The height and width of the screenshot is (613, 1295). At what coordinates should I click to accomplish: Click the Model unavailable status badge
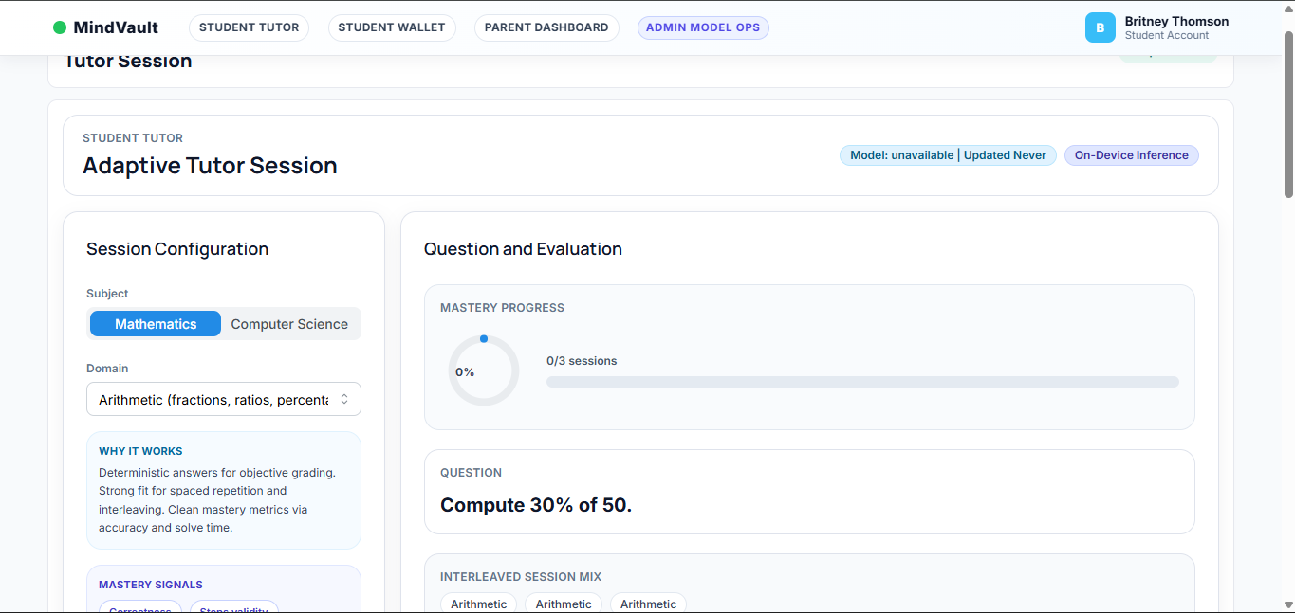point(948,155)
